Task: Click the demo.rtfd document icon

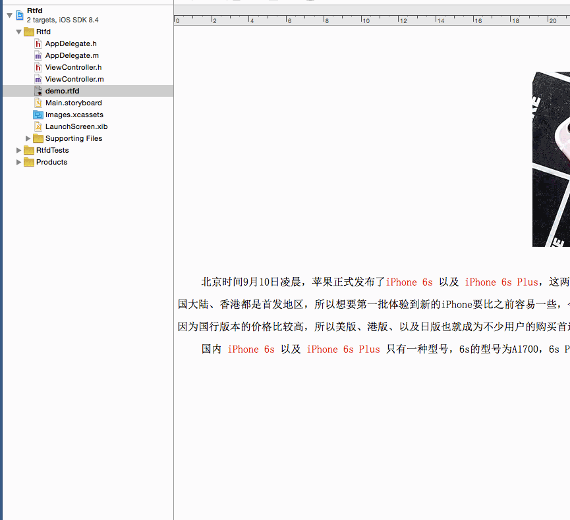Action: pos(38,91)
